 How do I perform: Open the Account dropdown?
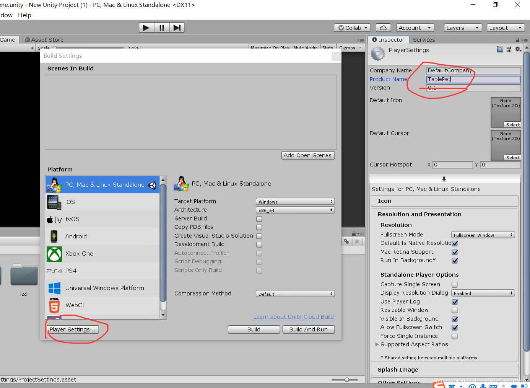[415, 28]
